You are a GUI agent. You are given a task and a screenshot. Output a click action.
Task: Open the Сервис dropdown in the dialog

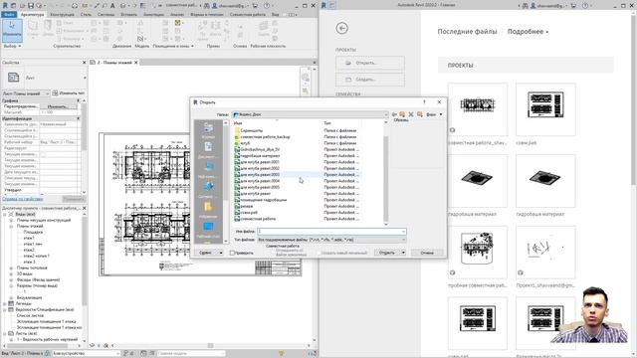coord(211,253)
